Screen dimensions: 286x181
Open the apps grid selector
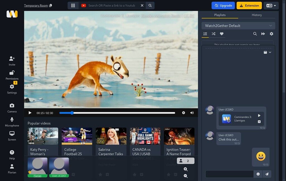[x=73, y=6]
